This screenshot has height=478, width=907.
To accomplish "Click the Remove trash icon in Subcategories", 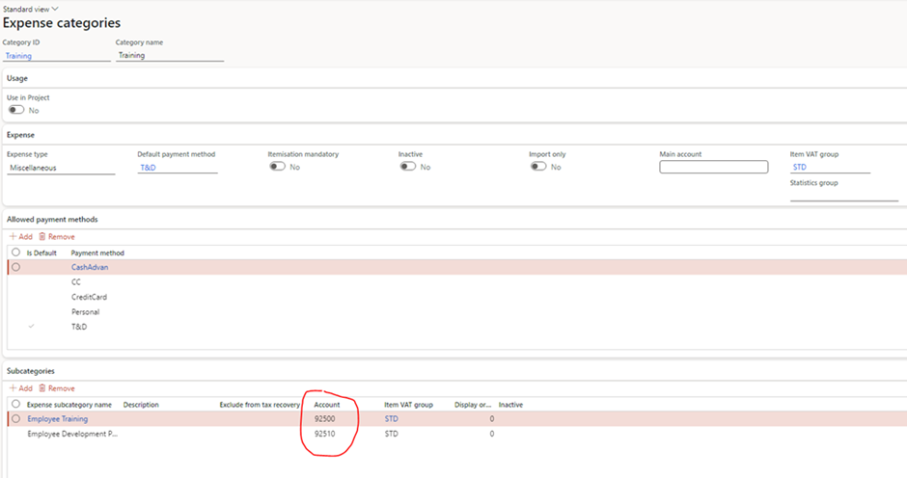I will coord(42,388).
